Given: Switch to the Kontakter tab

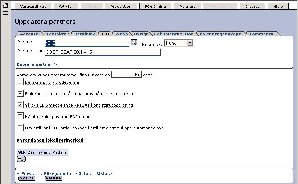Looking at the screenshot, I should [57, 34].
